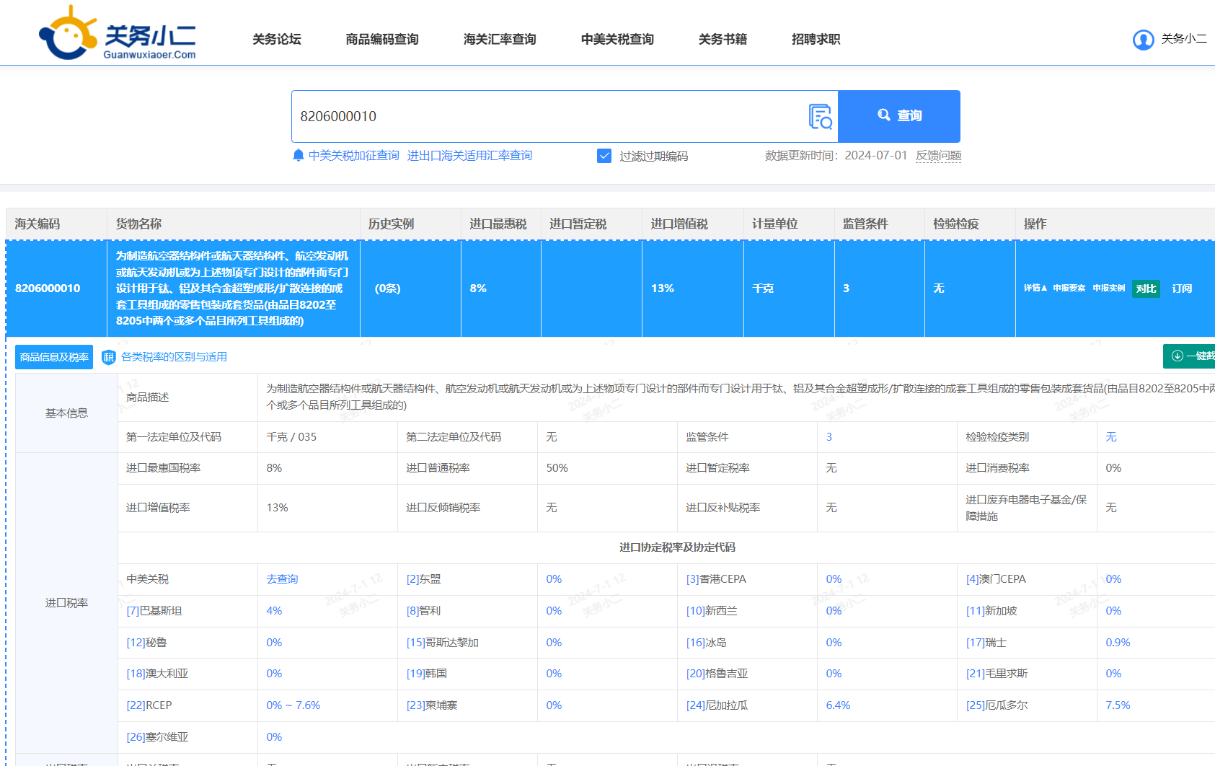Click 订阅 in the result row

[1182, 289]
